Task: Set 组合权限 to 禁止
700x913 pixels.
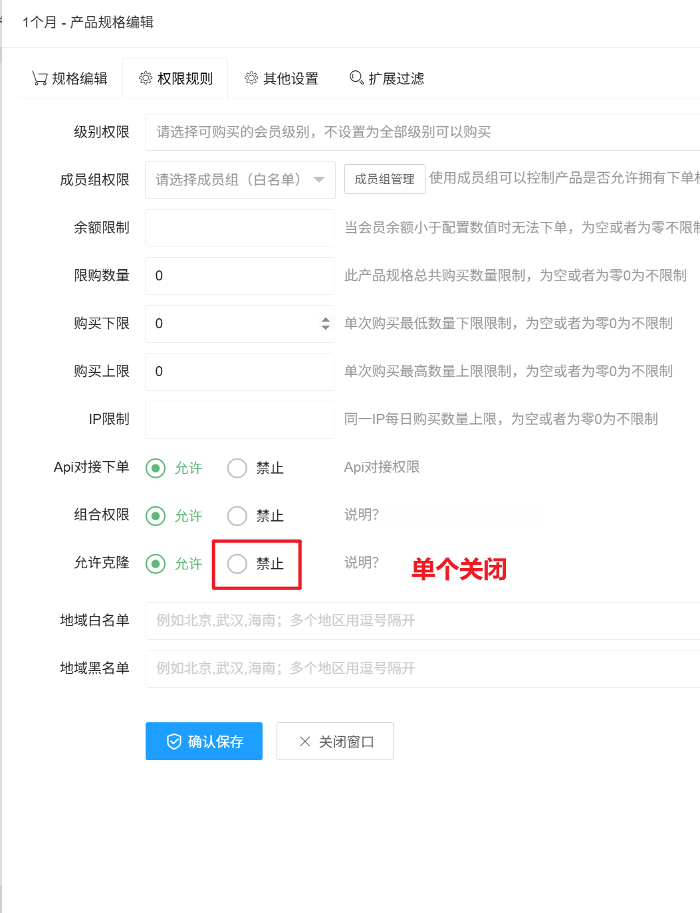Action: [x=237, y=516]
